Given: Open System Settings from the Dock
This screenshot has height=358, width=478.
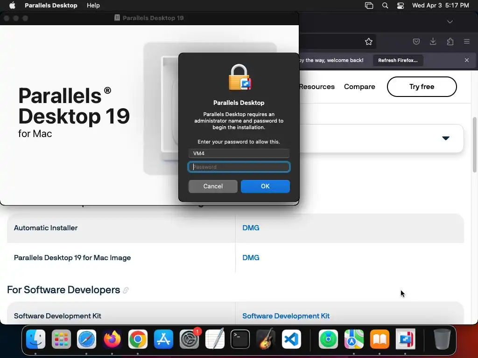Looking at the screenshot, I should click(189, 339).
